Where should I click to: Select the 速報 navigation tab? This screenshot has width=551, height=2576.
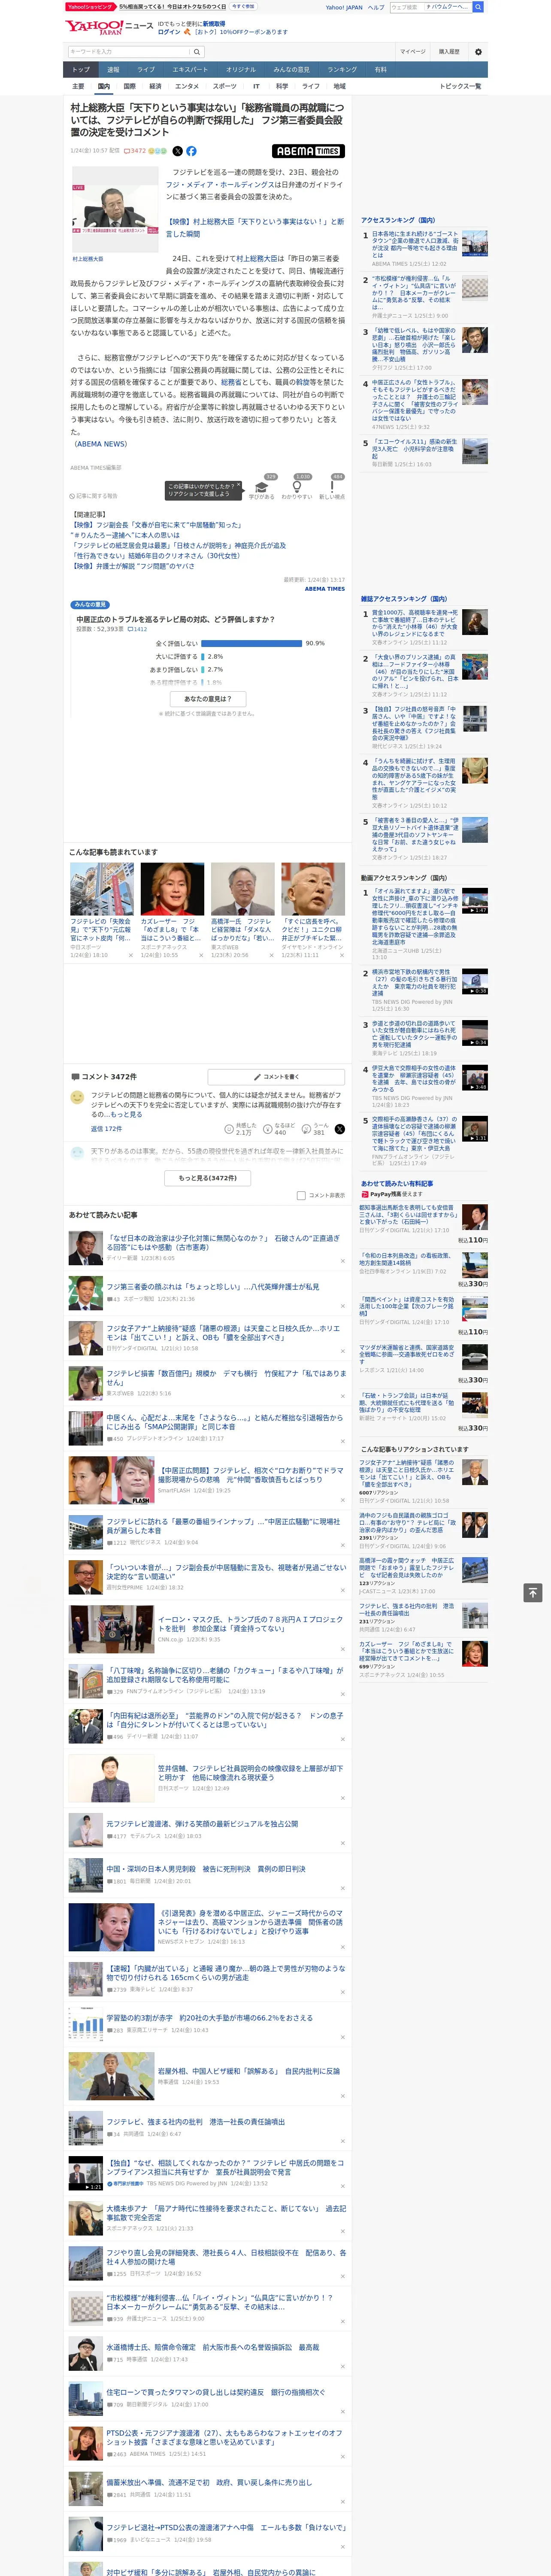click(x=113, y=70)
